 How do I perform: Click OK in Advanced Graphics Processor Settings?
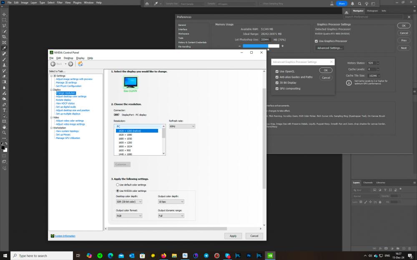(x=326, y=70)
